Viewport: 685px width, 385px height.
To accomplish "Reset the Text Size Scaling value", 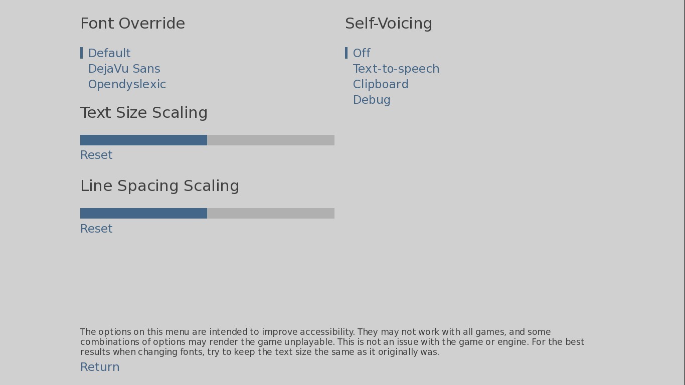I will [96, 155].
